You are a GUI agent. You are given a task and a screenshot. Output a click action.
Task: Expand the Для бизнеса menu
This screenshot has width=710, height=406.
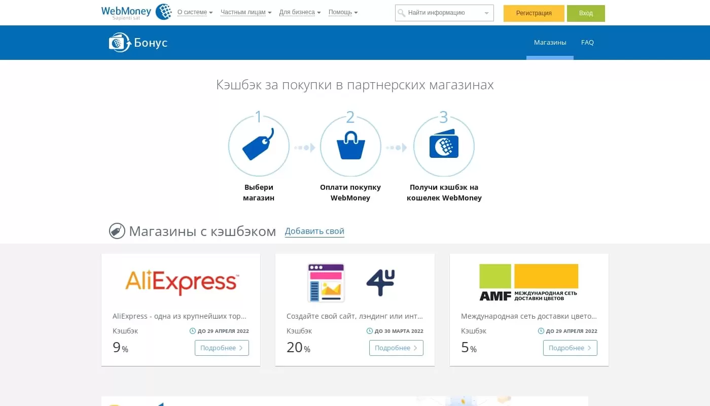[x=300, y=12]
